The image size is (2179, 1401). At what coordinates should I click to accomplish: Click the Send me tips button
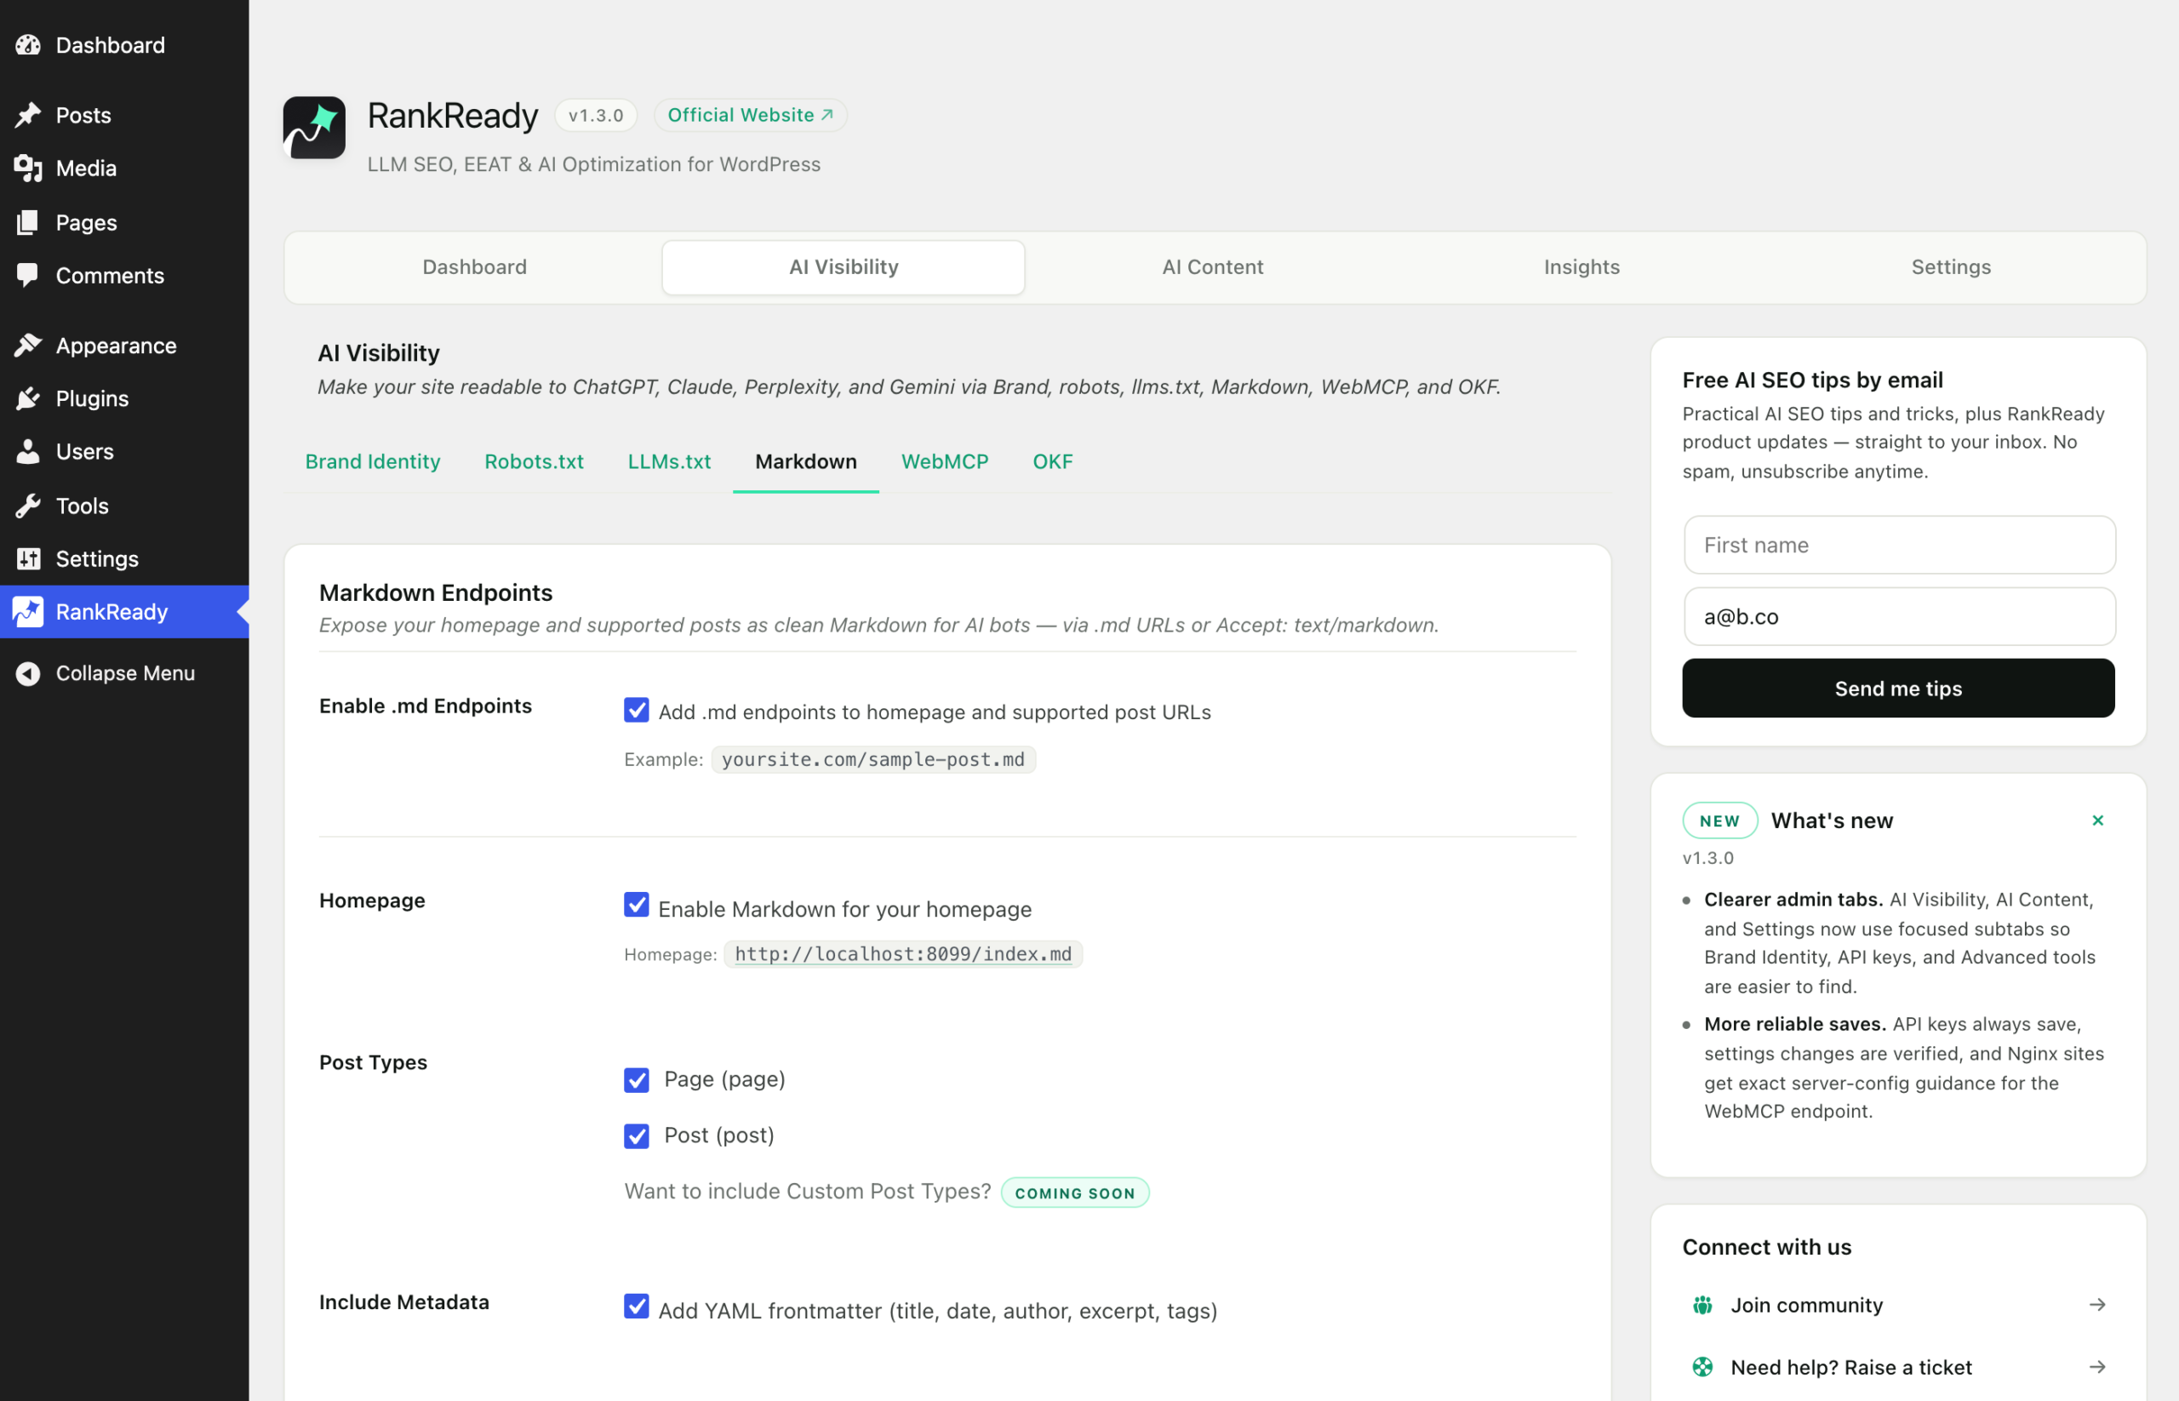coord(1898,689)
